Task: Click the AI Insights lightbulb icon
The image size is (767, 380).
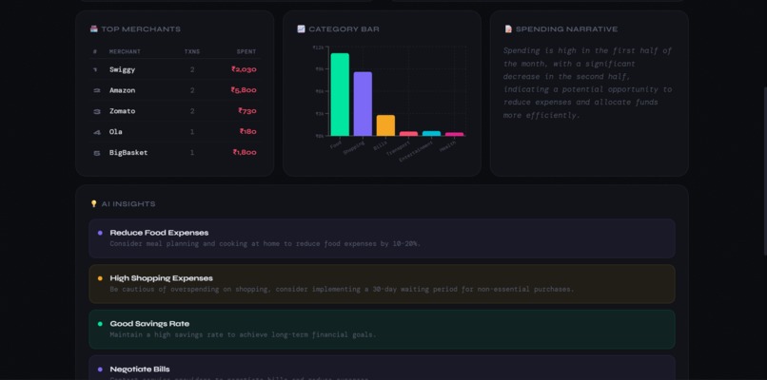Action: pyautogui.click(x=94, y=203)
